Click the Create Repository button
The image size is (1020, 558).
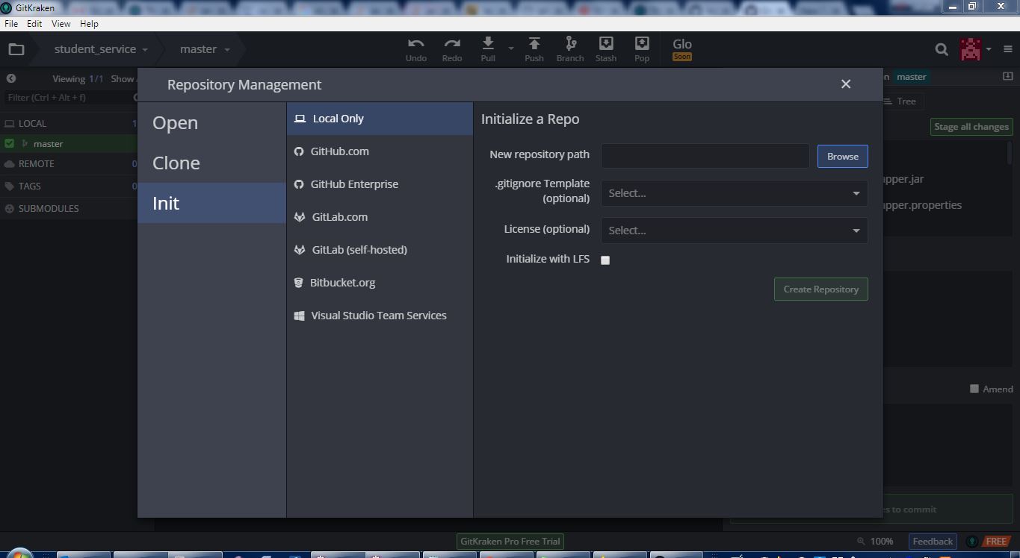click(x=820, y=289)
